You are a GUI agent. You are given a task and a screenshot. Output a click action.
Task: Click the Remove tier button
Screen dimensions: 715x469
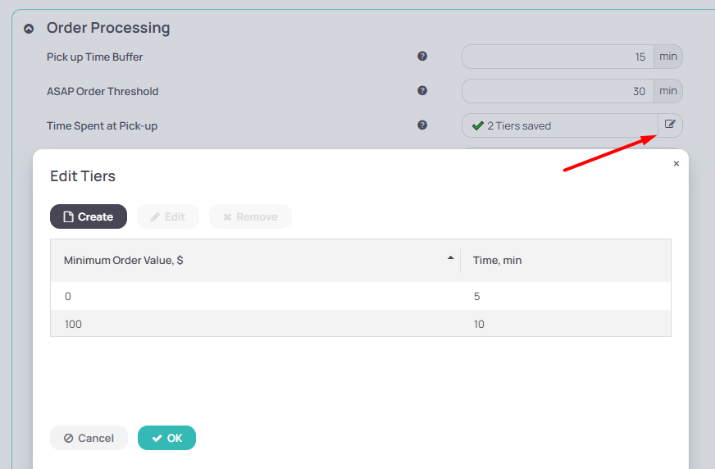pos(250,216)
